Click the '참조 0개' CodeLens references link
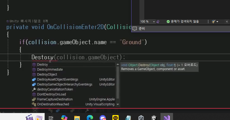 [41, 21]
